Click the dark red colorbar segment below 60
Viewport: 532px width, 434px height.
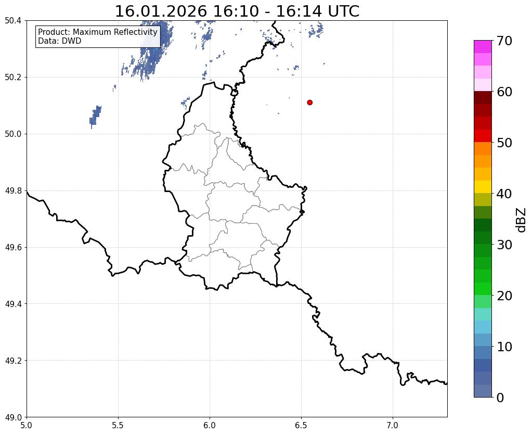point(483,98)
